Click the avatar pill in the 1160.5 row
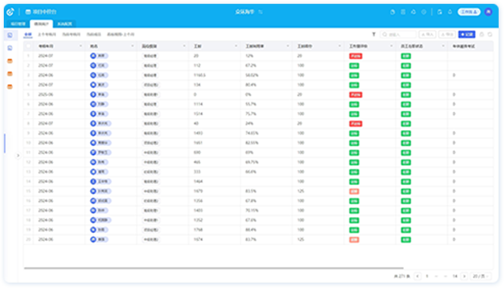504x288 pixels. point(99,75)
